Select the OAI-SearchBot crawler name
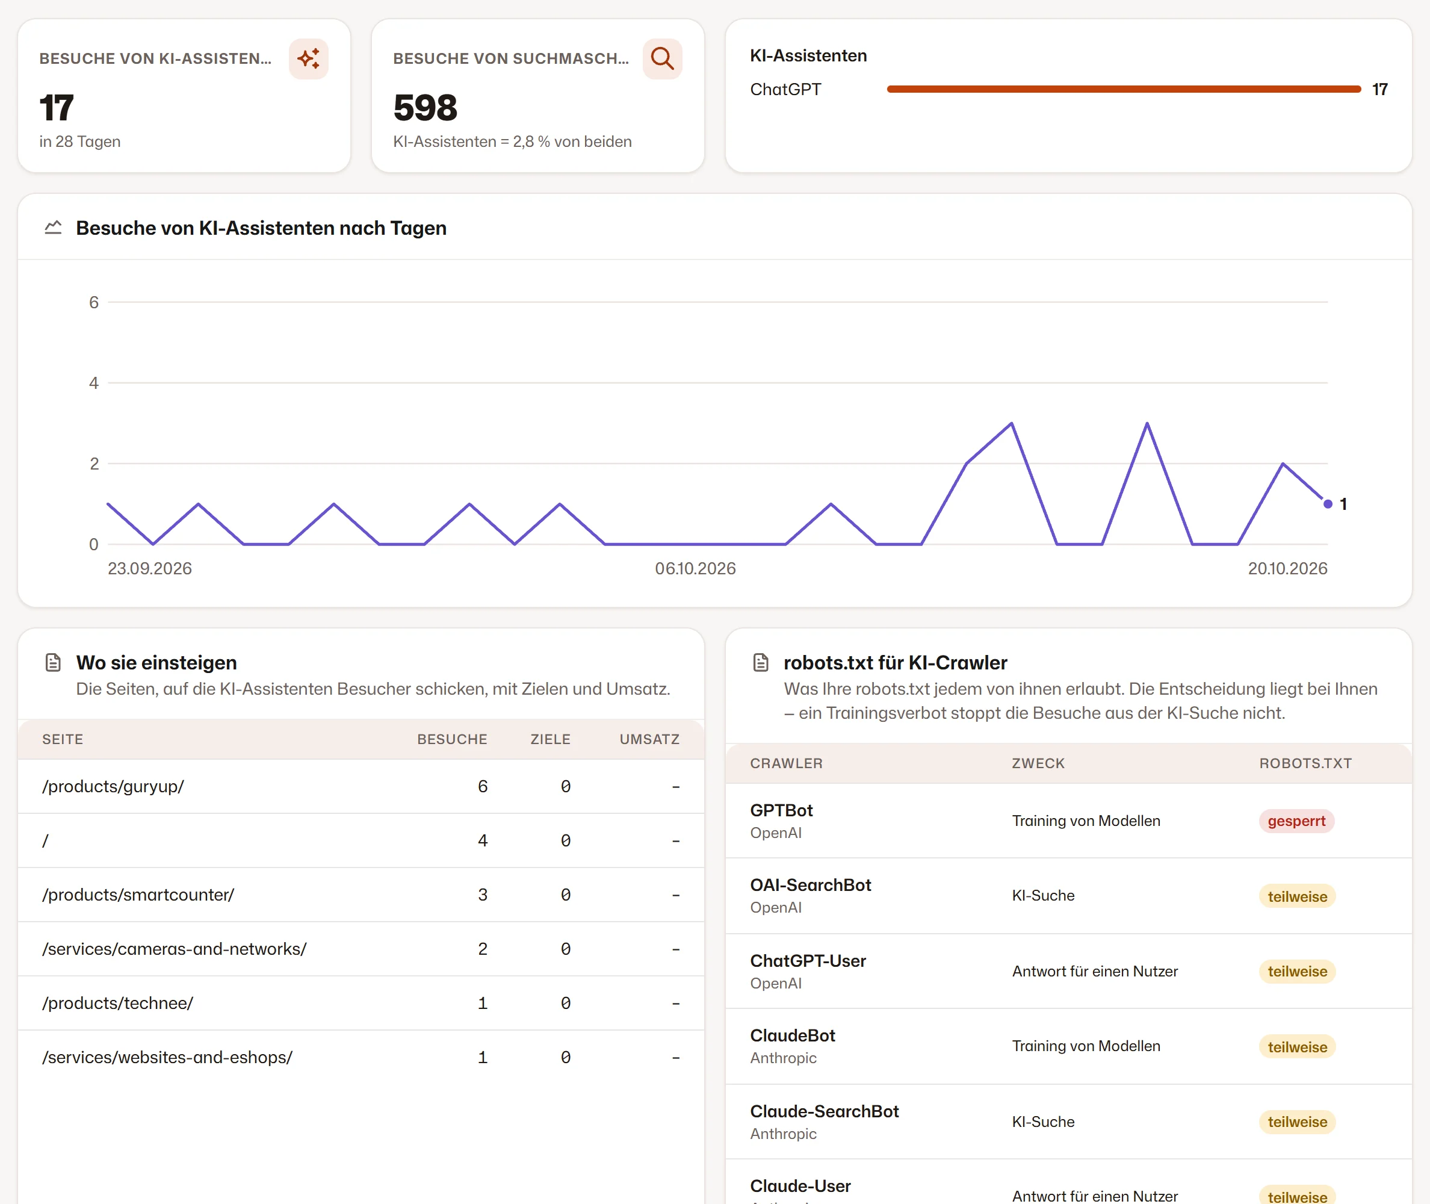Image resolution: width=1430 pixels, height=1204 pixels. 811,886
